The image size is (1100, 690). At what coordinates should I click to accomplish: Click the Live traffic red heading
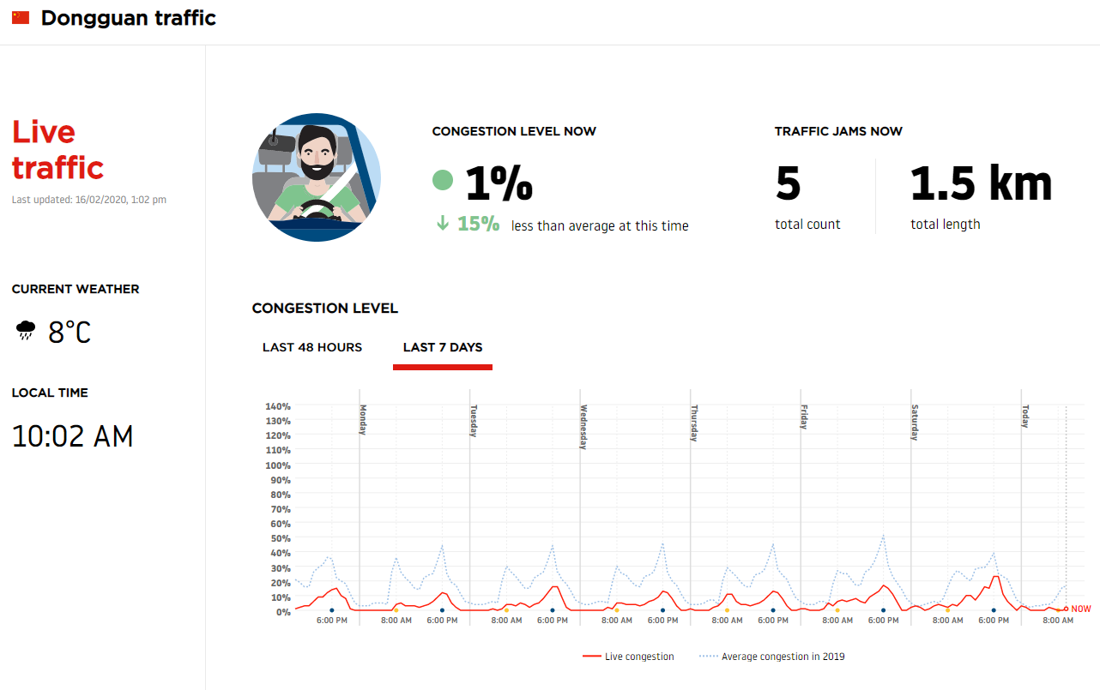click(57, 149)
